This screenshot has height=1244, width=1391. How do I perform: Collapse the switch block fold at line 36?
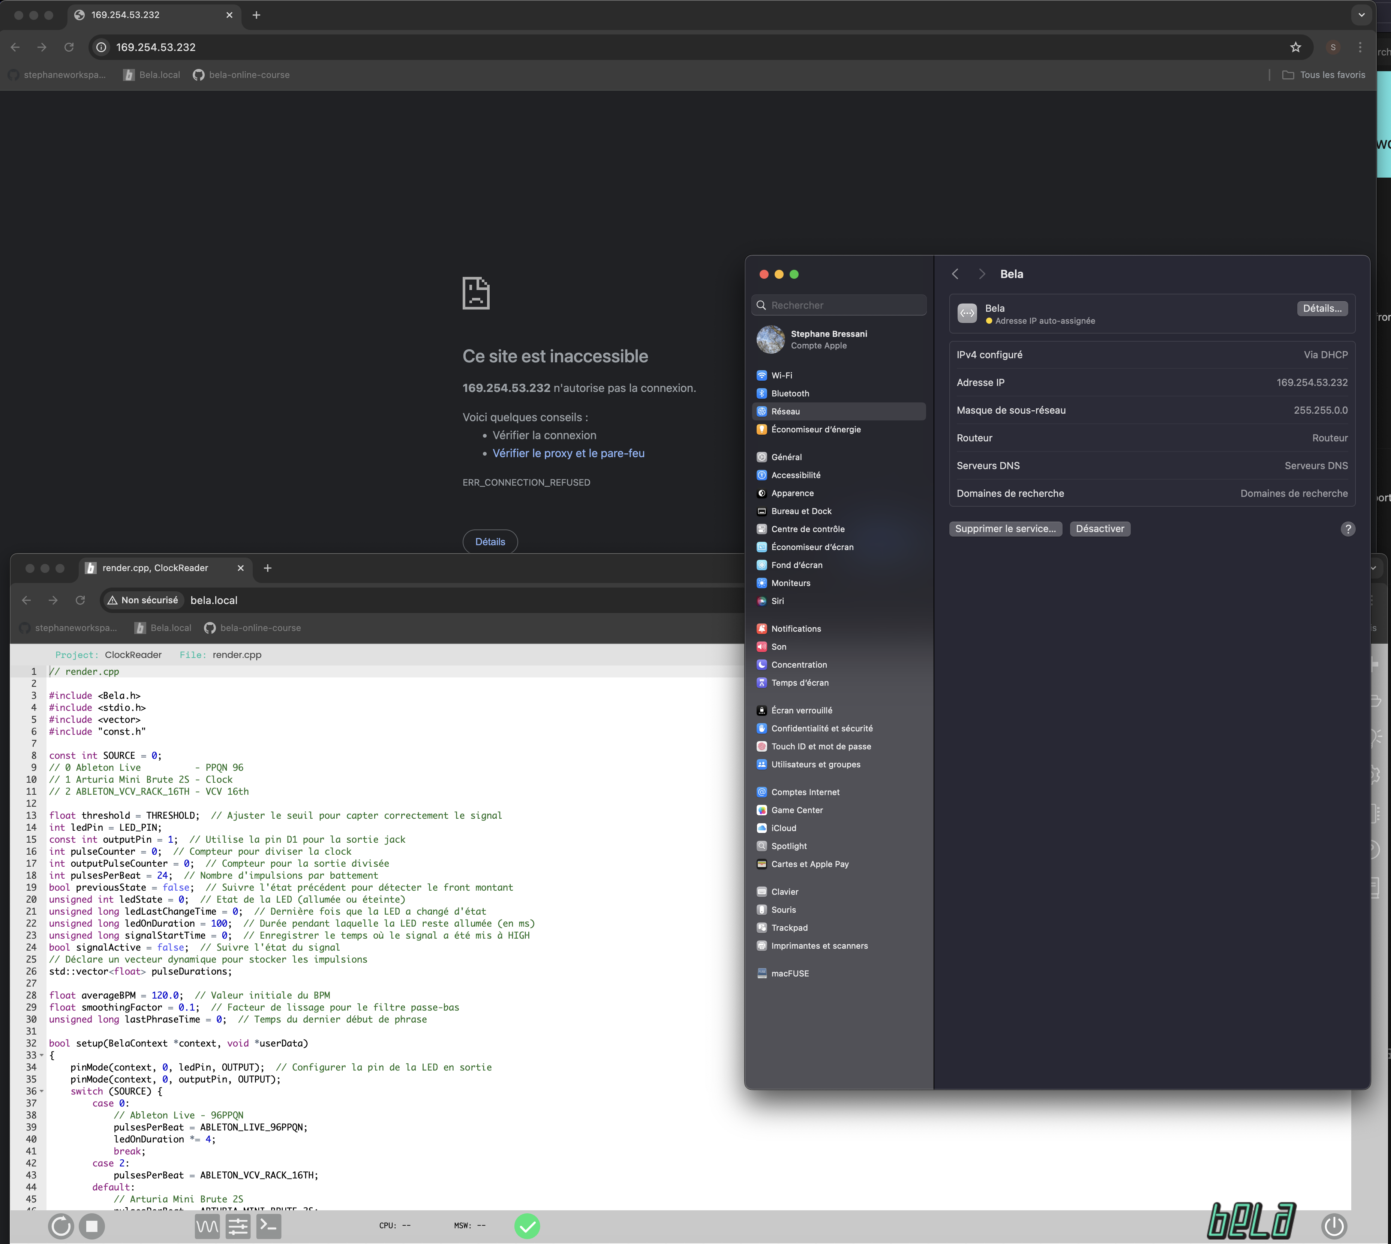(x=42, y=1091)
